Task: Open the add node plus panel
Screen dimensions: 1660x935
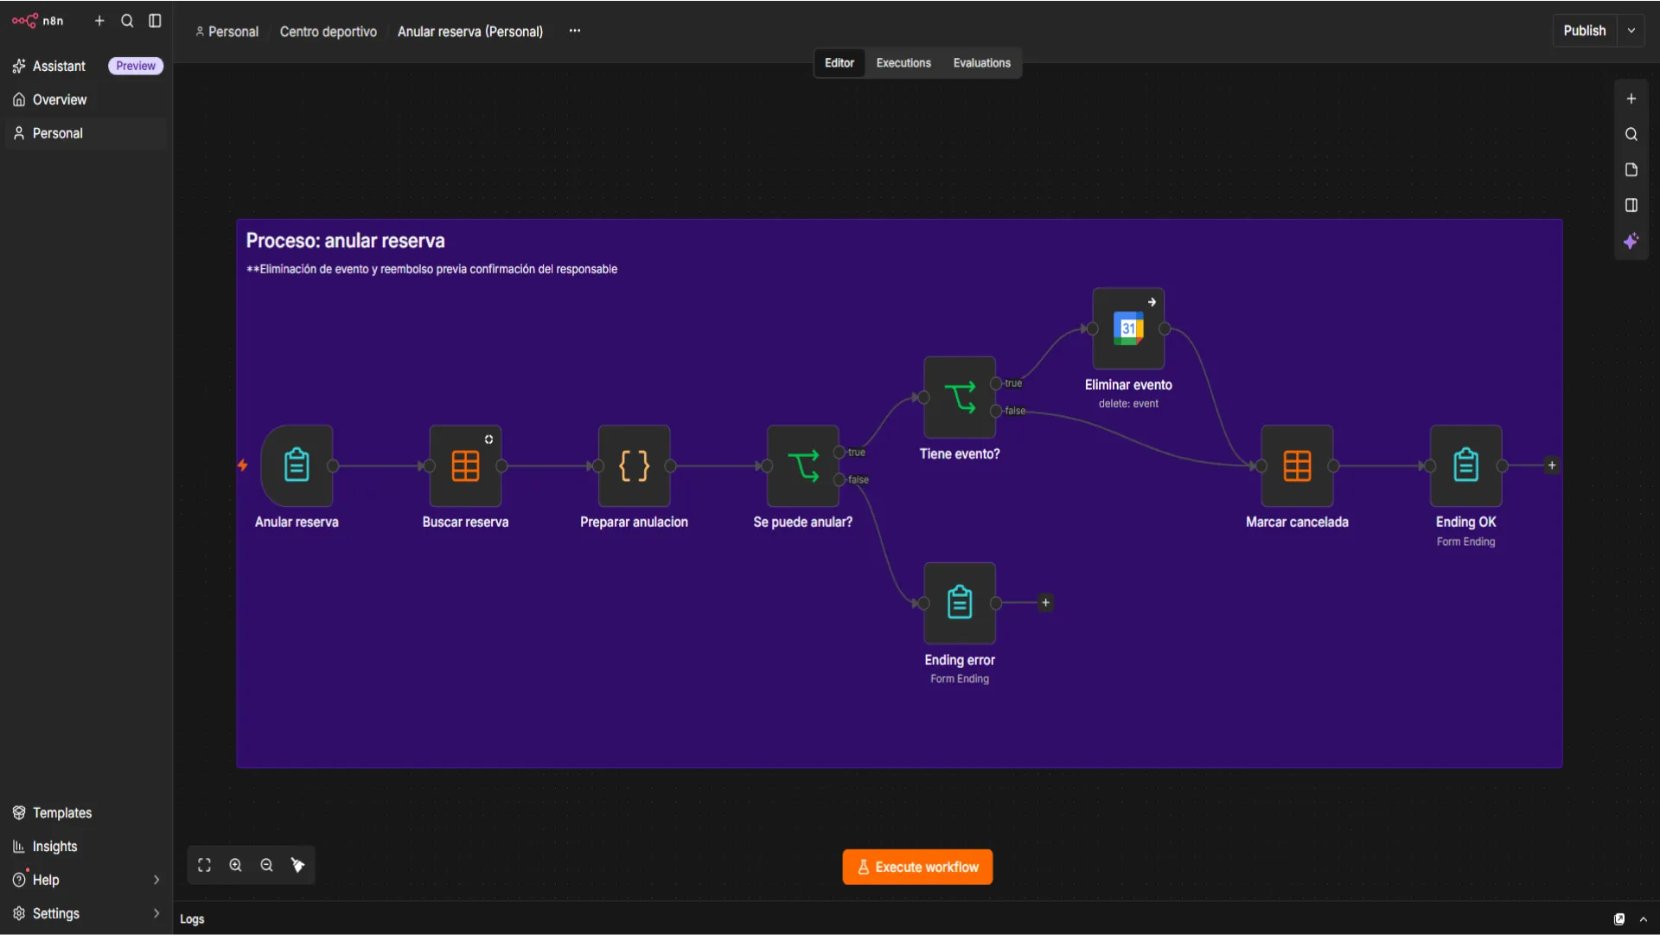Action: (1631, 99)
